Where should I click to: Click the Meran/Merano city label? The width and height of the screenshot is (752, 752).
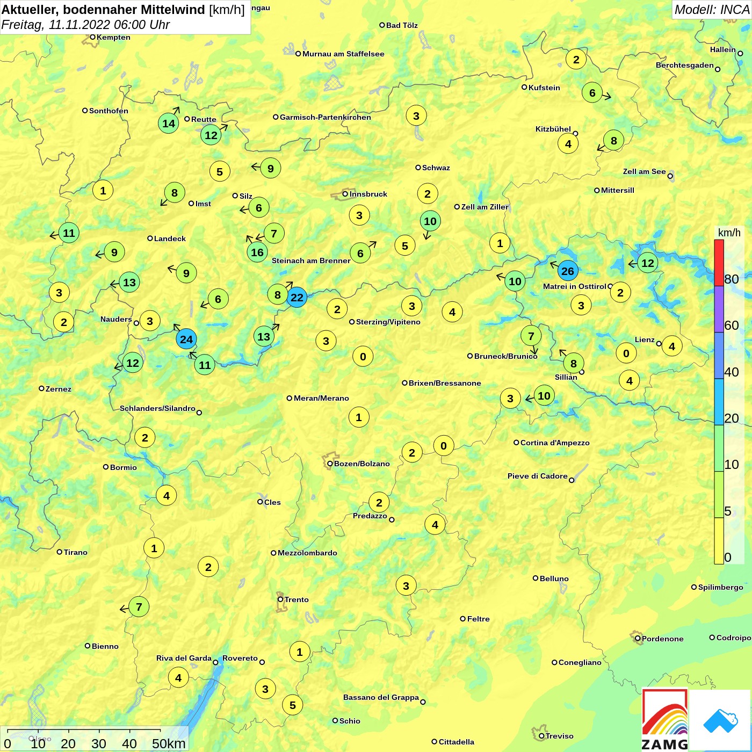point(321,398)
